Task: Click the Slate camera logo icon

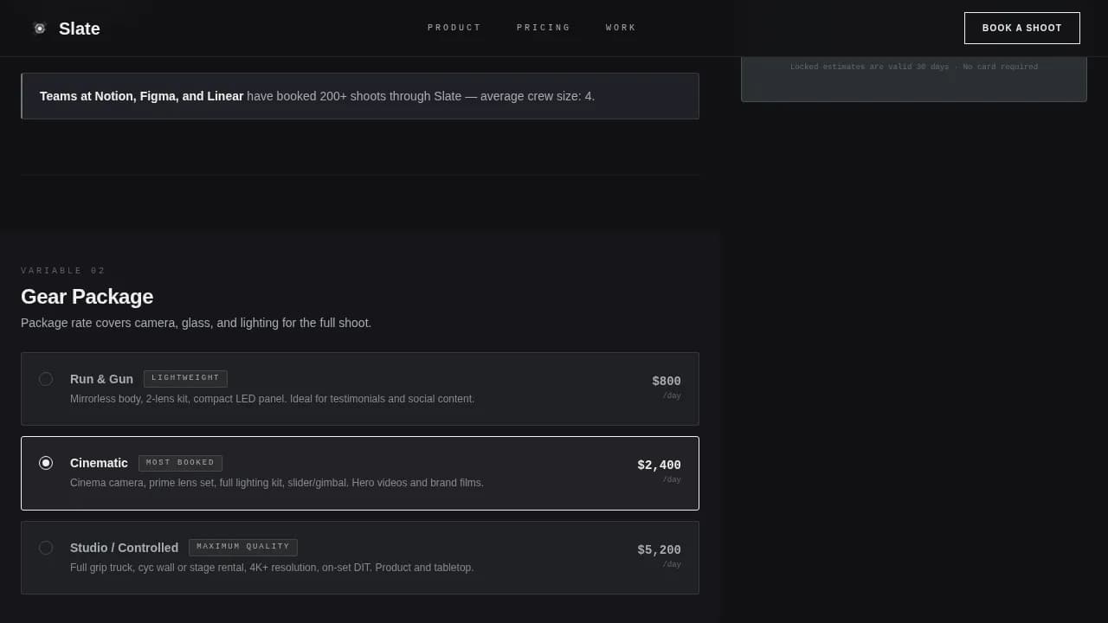Action: coord(39,28)
